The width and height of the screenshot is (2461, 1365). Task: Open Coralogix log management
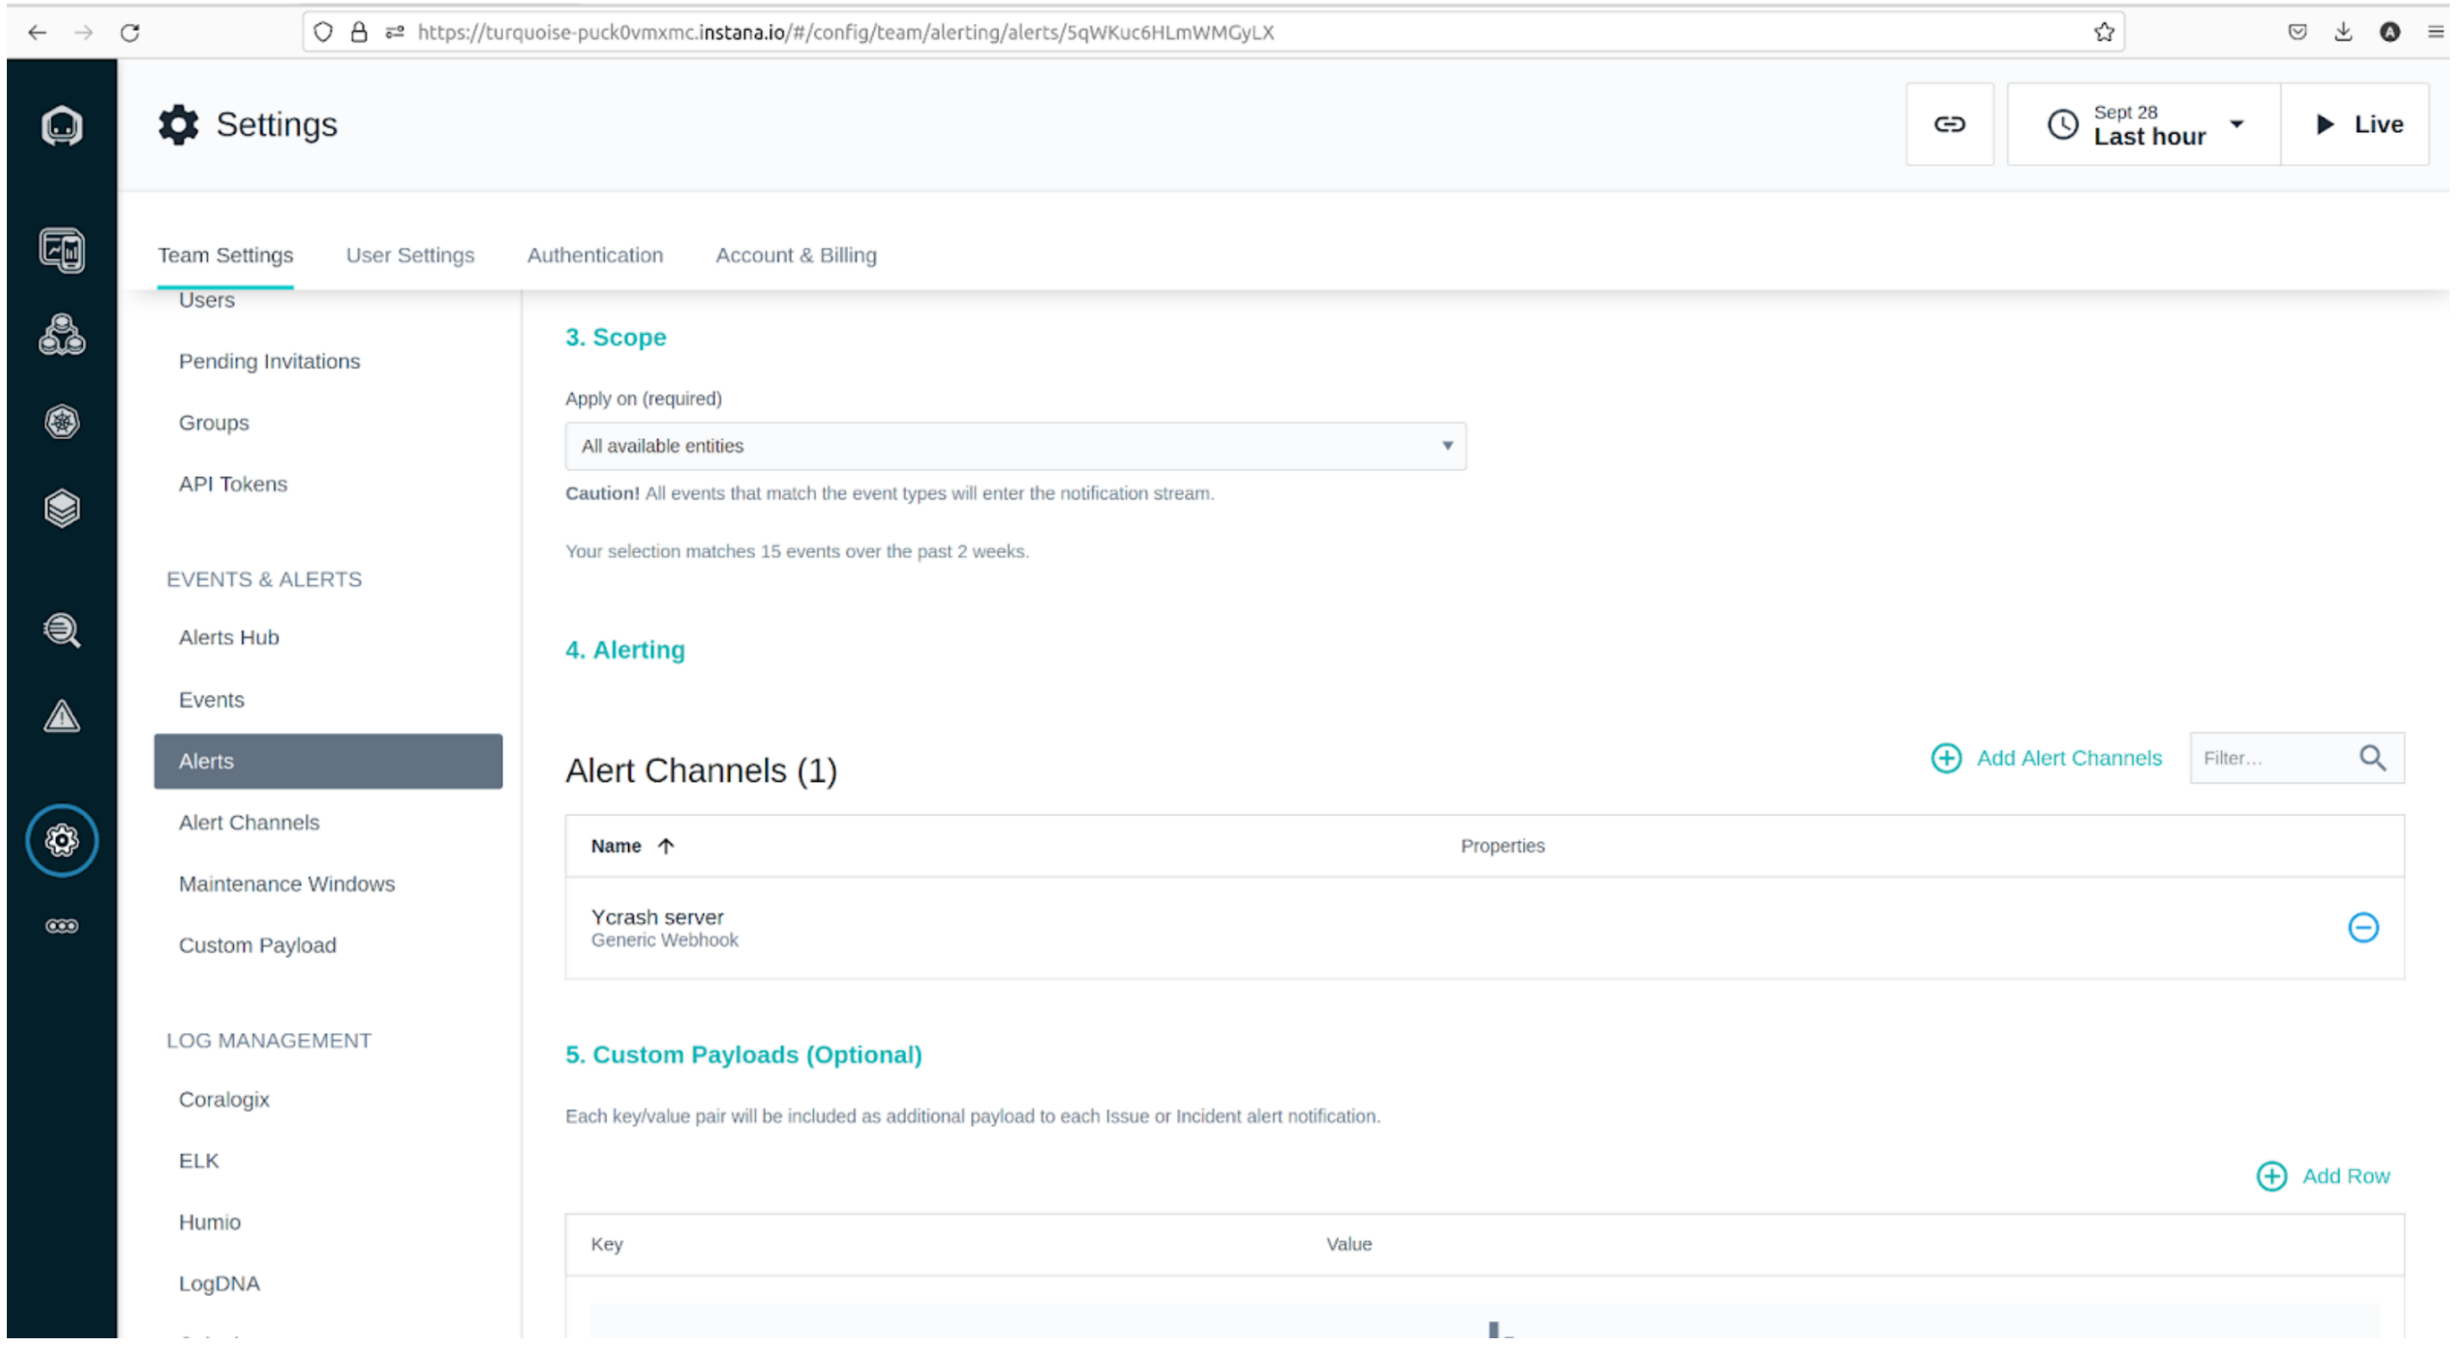coord(223,1099)
